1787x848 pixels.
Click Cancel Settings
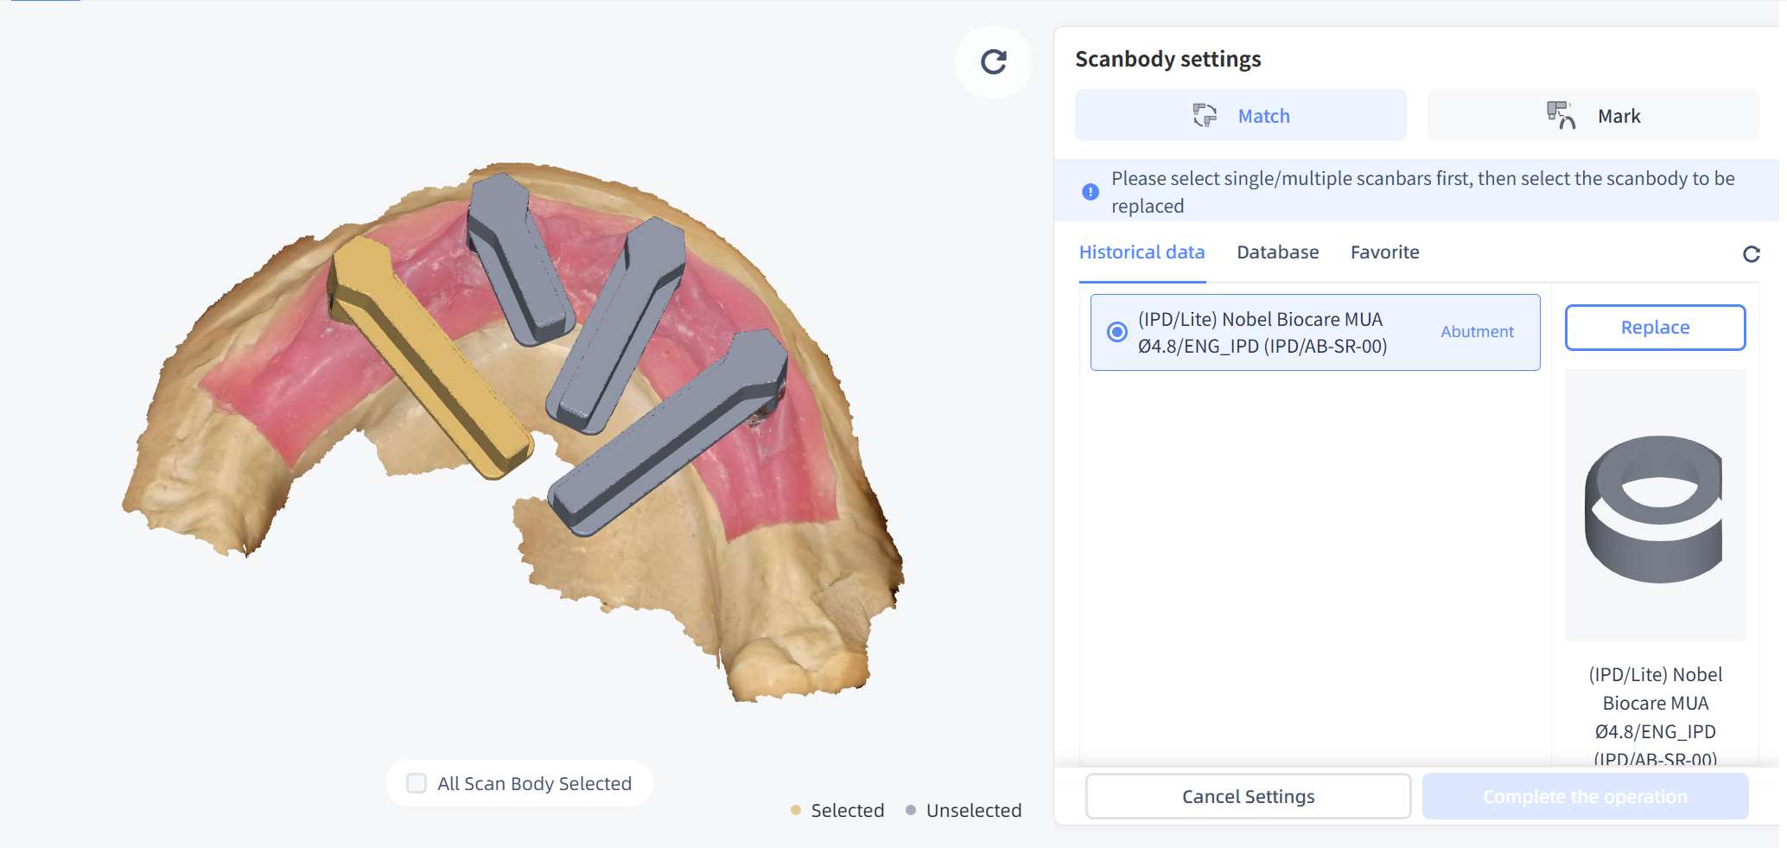1248,796
